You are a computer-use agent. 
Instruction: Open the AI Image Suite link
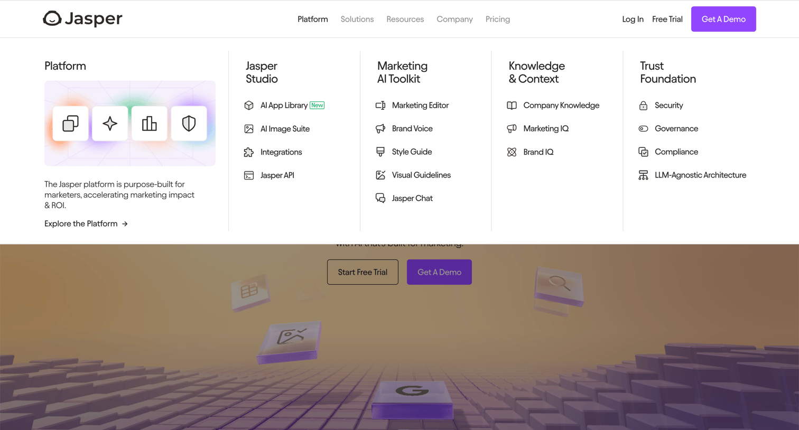coord(285,128)
